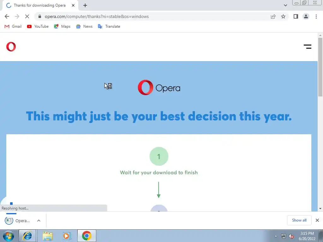Open the News bookmark

pyautogui.click(x=84, y=26)
